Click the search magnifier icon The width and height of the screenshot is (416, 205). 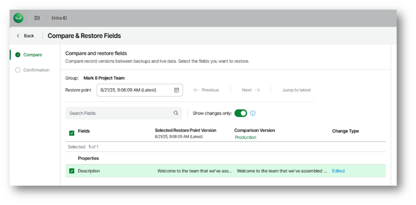[176, 113]
